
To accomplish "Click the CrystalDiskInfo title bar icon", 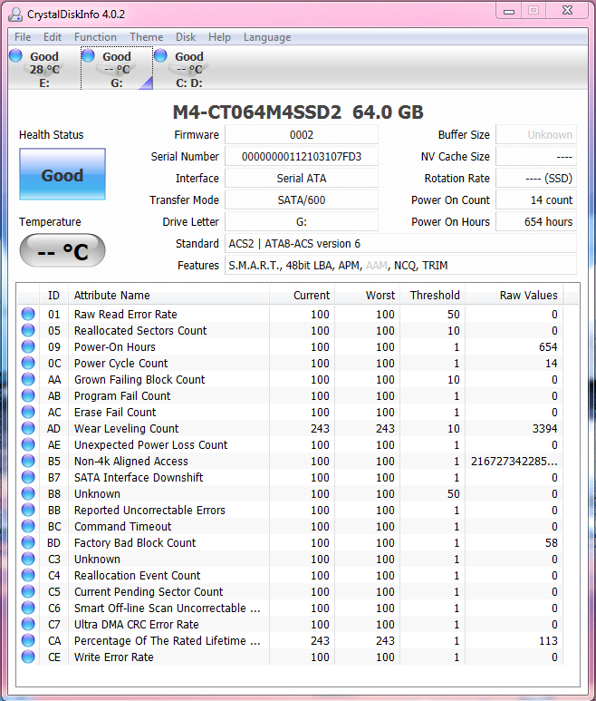I will [x=15, y=15].
